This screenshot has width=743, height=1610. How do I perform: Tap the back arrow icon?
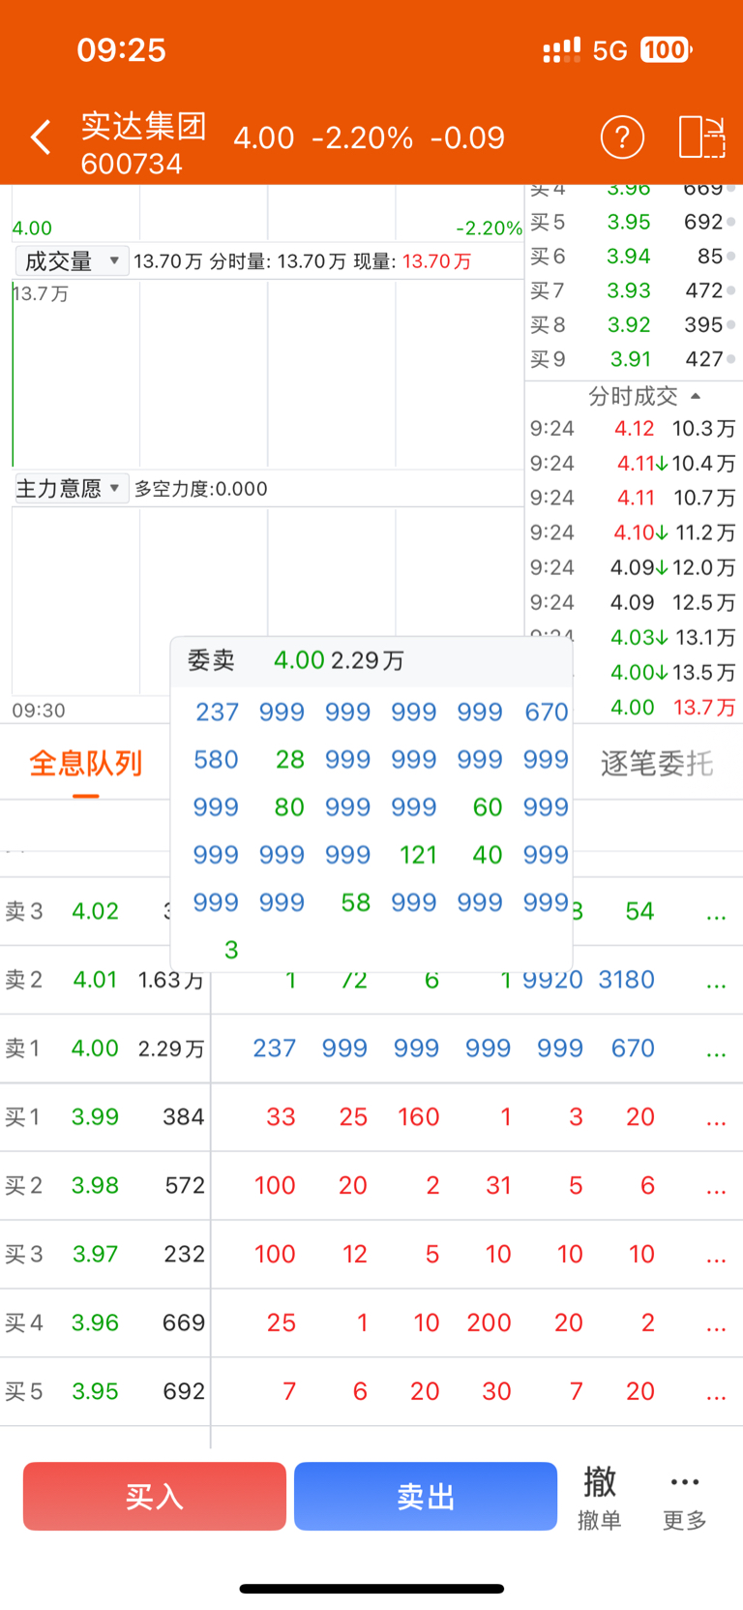(x=41, y=137)
